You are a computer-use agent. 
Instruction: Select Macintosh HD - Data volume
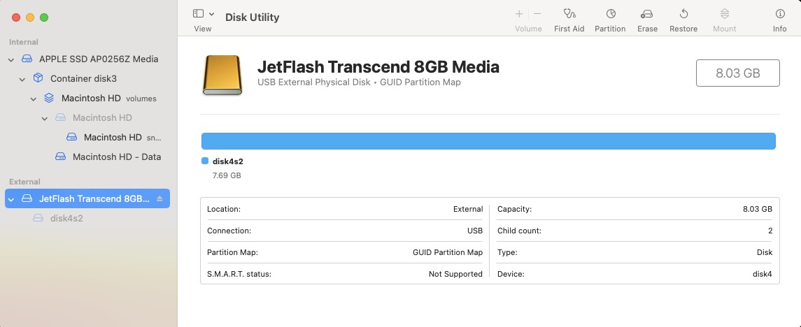pos(116,157)
